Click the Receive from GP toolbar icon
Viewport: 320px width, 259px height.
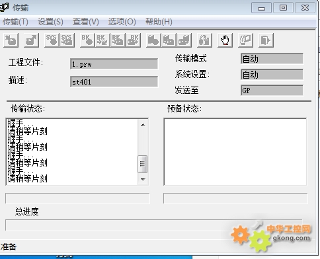pyautogui.click(x=31, y=40)
